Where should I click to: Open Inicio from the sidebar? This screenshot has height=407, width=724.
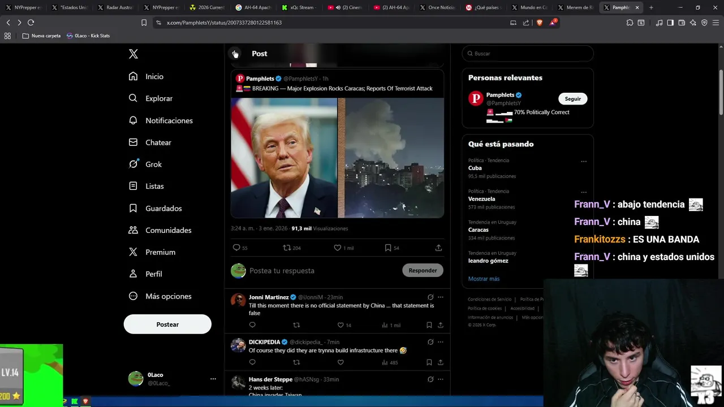pos(146,76)
